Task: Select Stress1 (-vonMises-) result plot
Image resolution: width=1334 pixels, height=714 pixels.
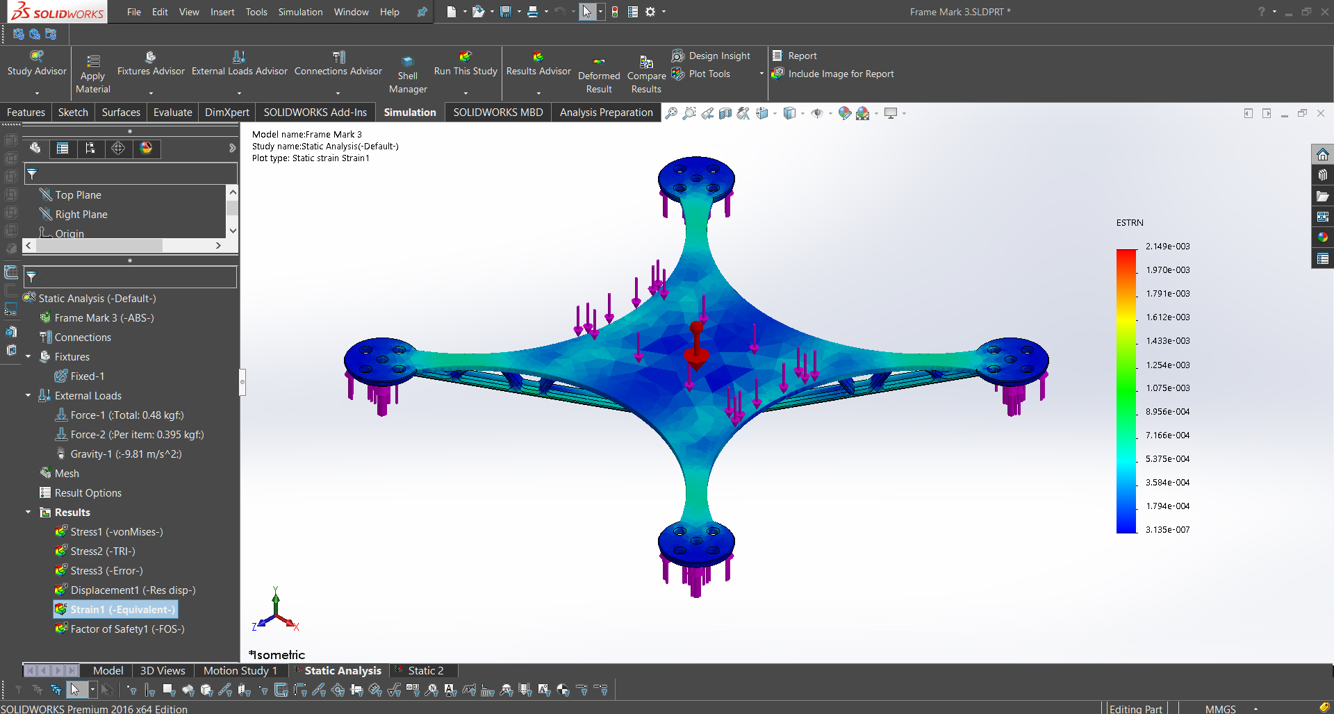Action: pos(116,532)
